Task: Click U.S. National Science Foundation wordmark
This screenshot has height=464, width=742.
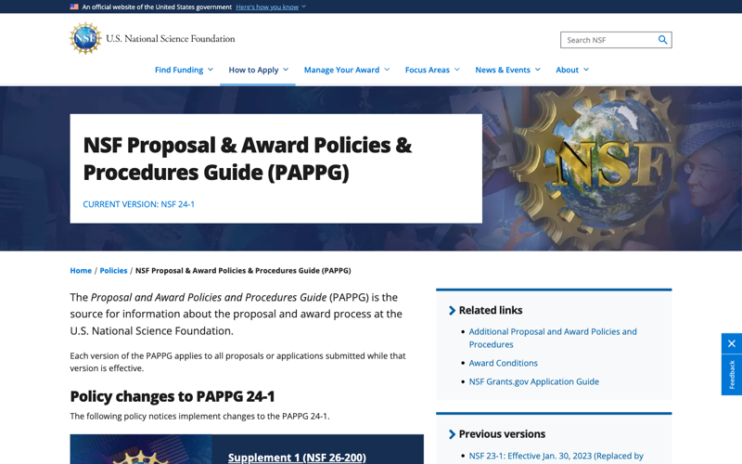Action: pos(171,39)
